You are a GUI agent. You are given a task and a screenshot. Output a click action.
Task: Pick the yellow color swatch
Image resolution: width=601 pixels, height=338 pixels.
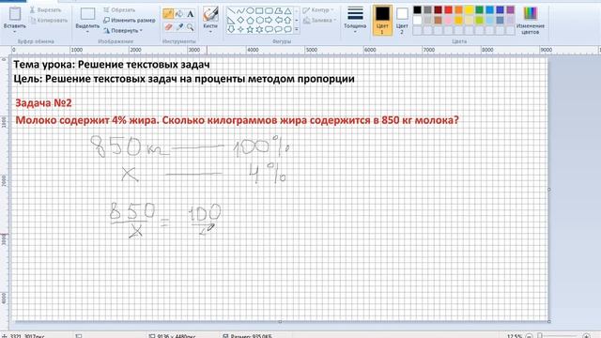click(x=470, y=9)
